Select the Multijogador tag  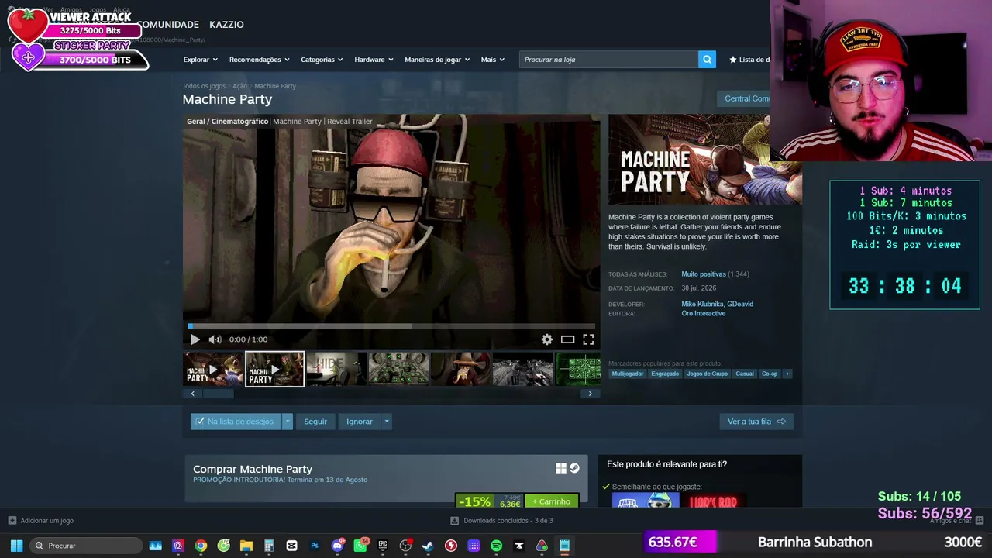click(x=628, y=374)
